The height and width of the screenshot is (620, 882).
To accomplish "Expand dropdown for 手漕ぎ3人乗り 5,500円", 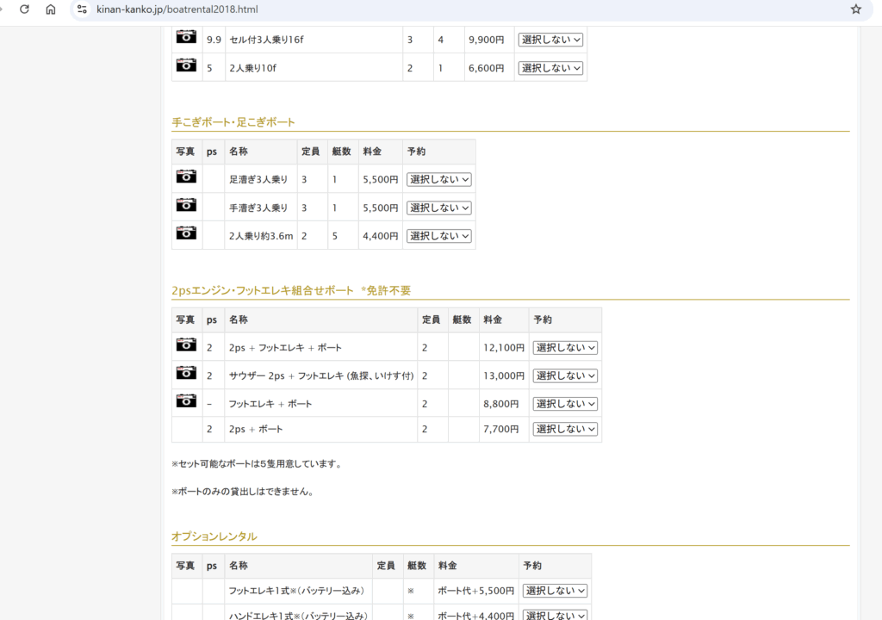I will 439,208.
